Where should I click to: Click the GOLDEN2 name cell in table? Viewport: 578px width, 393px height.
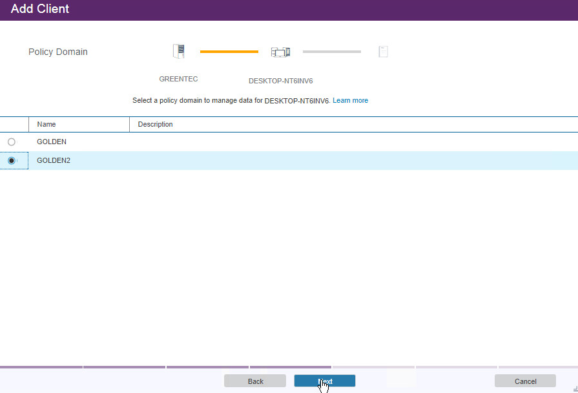tap(54, 160)
